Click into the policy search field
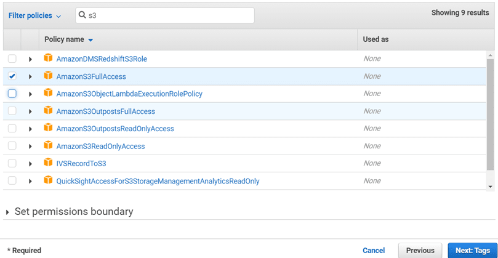498x258 pixels. (x=165, y=15)
